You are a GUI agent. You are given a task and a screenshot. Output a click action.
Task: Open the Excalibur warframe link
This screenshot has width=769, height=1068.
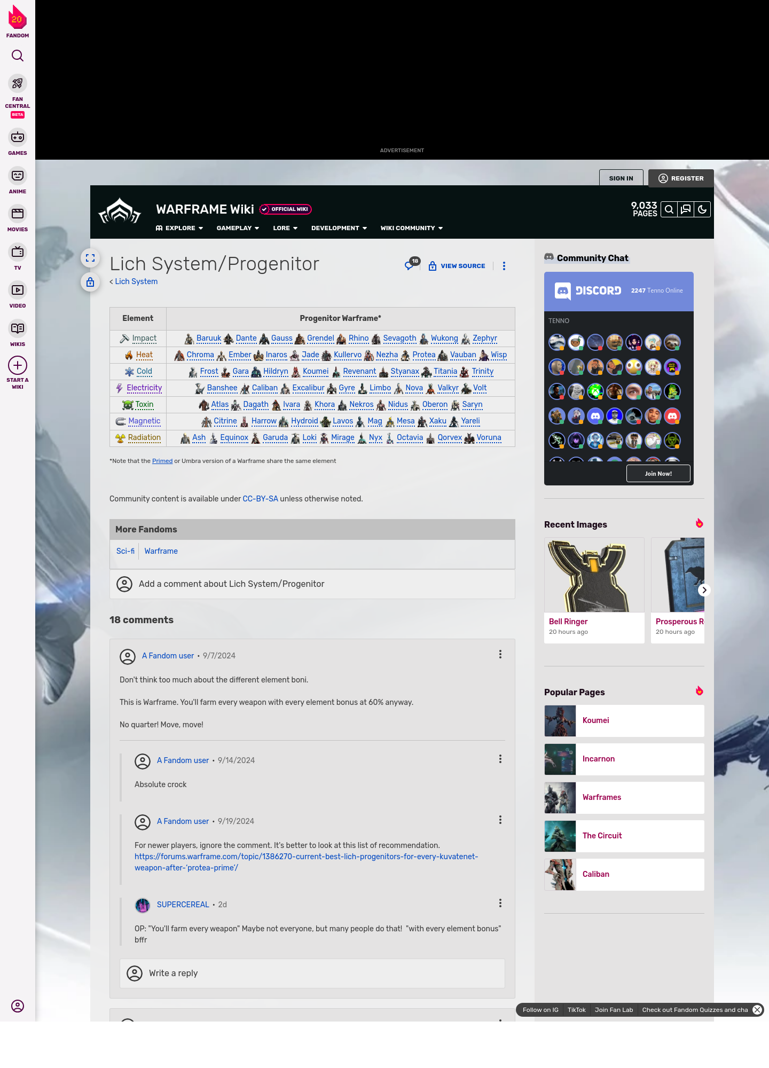coord(308,388)
